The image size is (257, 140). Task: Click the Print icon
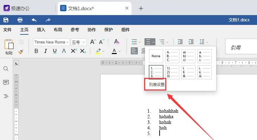pos(20,20)
